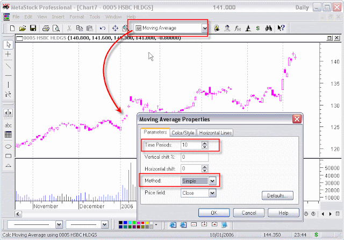Paste using the clipboard icon
Image resolution: width=344 pixels, height=240 pixels.
pos(90,28)
